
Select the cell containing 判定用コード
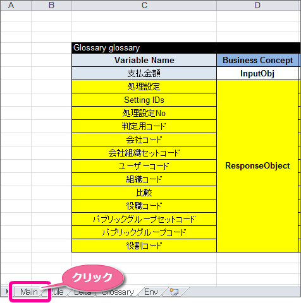[144, 126]
